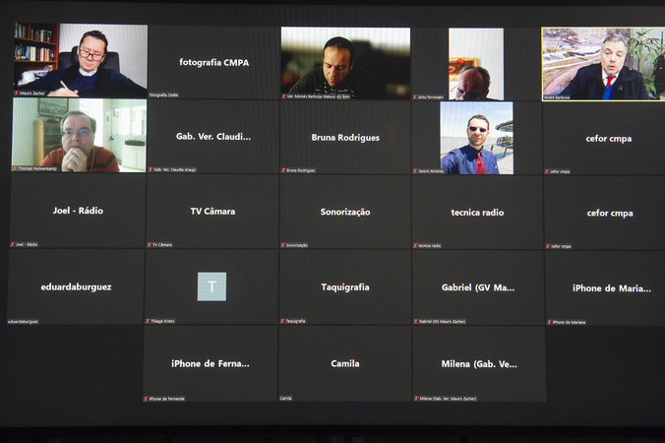Select the video of man in sunglasses
Viewport: 665px width, 443px height.
(476, 138)
